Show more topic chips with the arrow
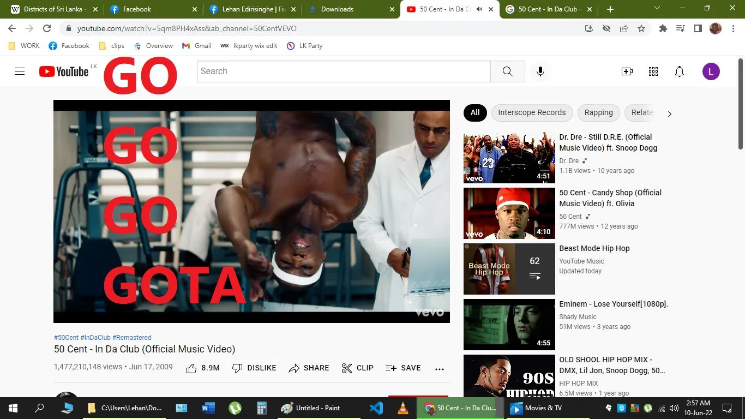 tap(669, 113)
